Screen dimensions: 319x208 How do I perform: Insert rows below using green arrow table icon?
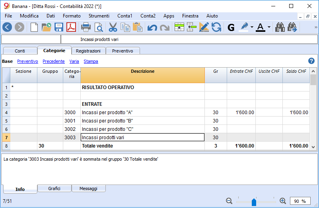[179, 27]
